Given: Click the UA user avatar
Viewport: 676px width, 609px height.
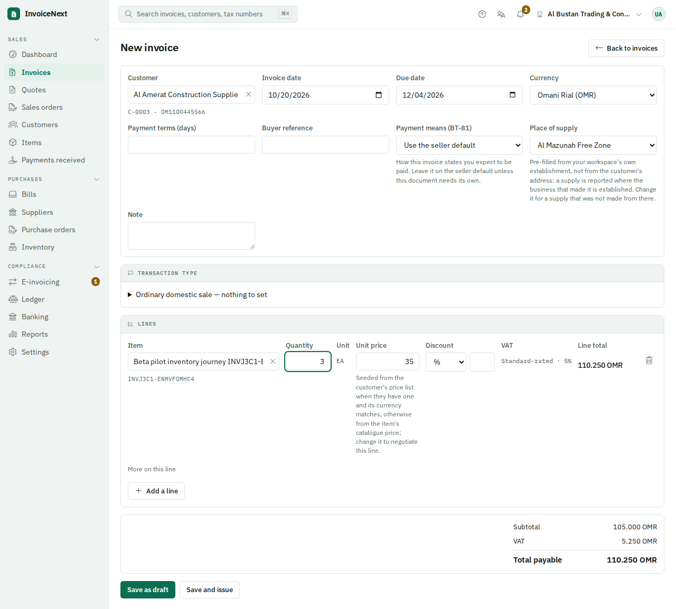Looking at the screenshot, I should click(658, 14).
